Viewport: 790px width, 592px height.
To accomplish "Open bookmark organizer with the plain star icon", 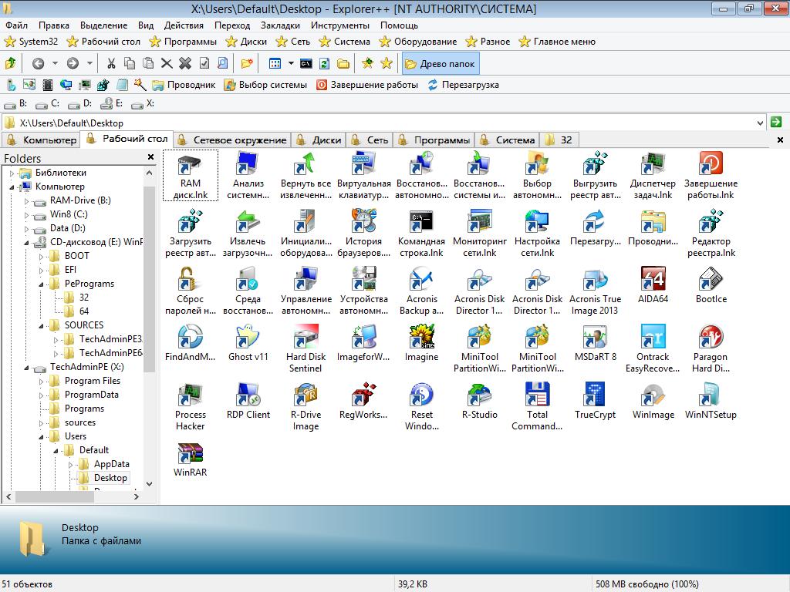I will click(387, 63).
